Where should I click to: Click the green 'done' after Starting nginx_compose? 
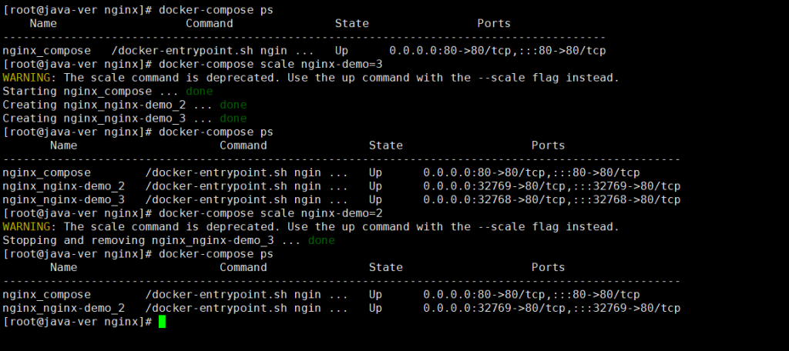pos(199,92)
